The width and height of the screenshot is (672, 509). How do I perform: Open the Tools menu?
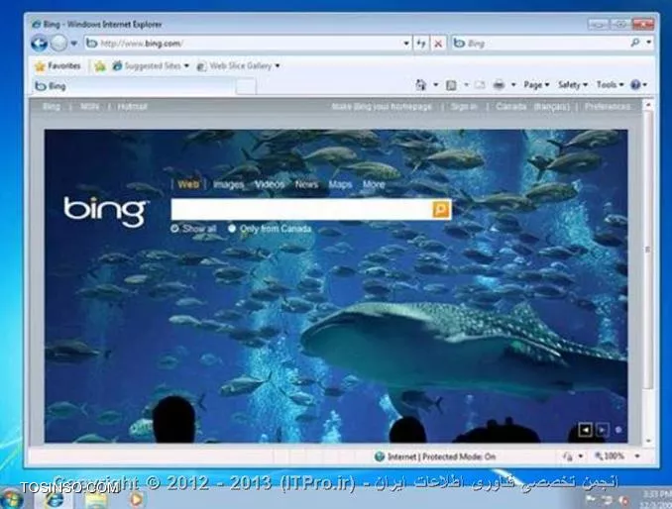pyautogui.click(x=610, y=85)
